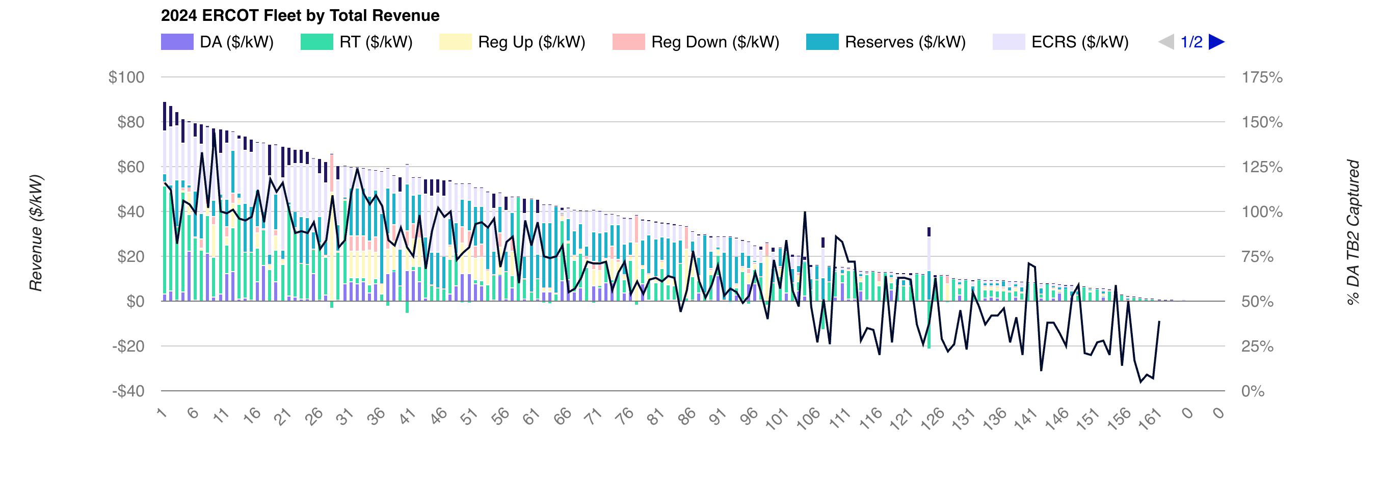
Task: Click the gray previous legend page arrow
Action: (1166, 42)
